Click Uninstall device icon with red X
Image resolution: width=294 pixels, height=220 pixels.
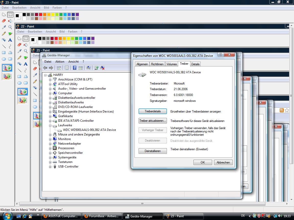click(x=102, y=68)
